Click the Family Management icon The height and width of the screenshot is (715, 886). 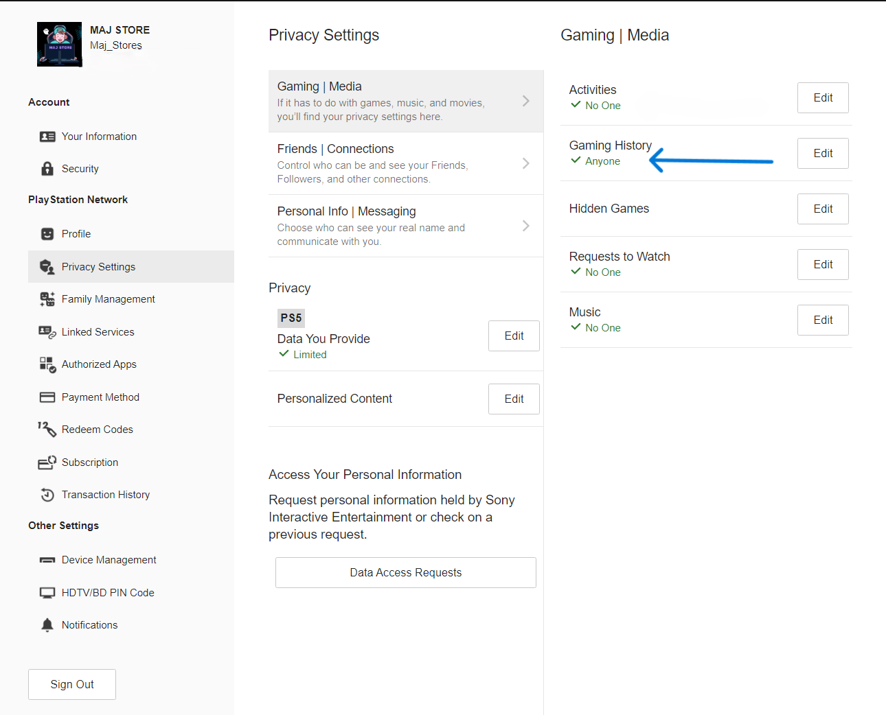click(47, 299)
